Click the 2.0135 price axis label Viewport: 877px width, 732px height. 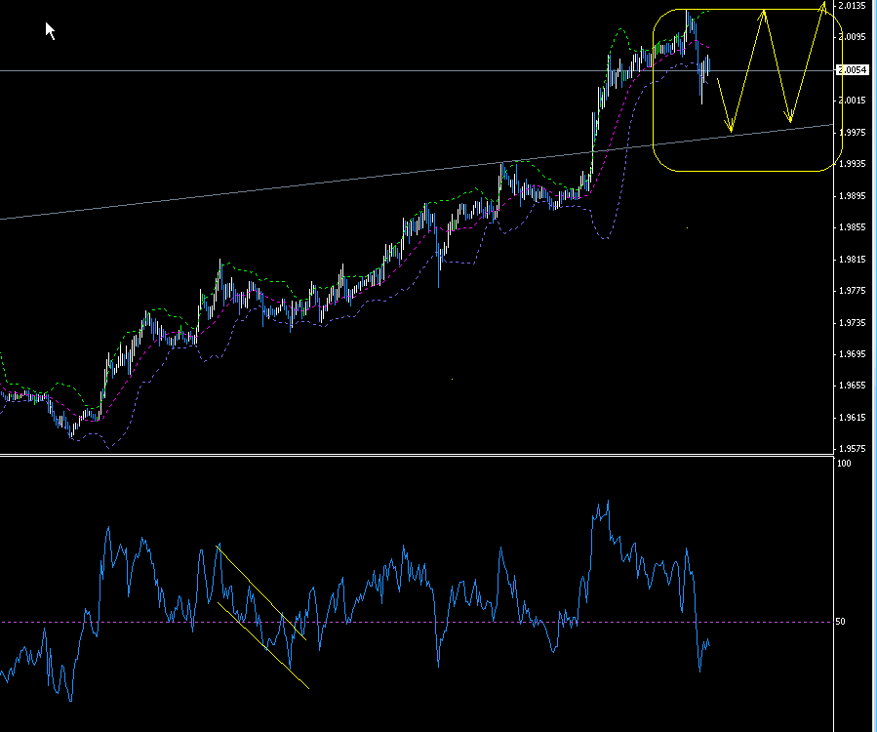click(x=852, y=6)
